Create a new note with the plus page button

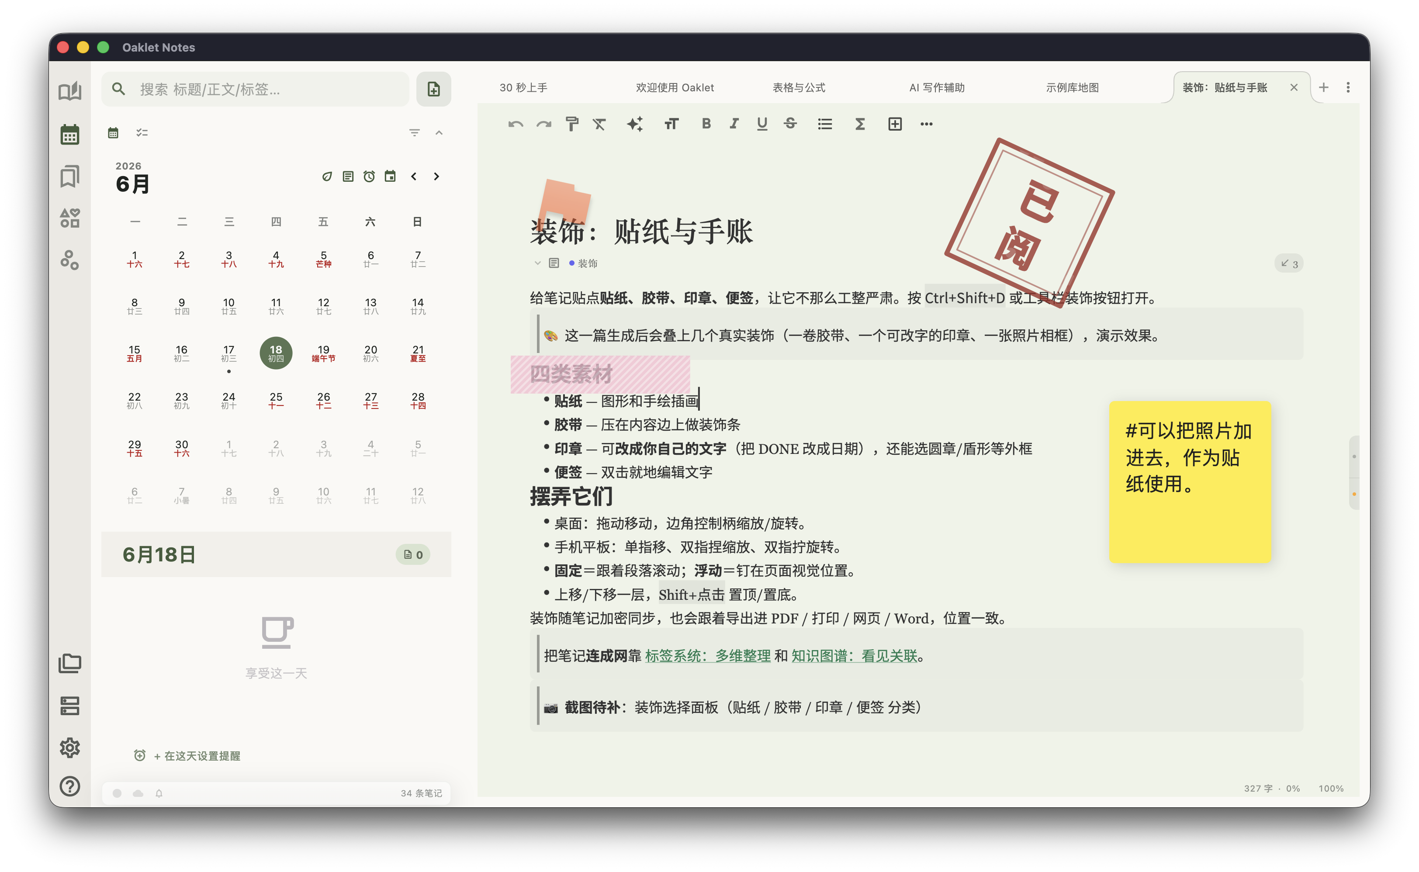point(433,89)
